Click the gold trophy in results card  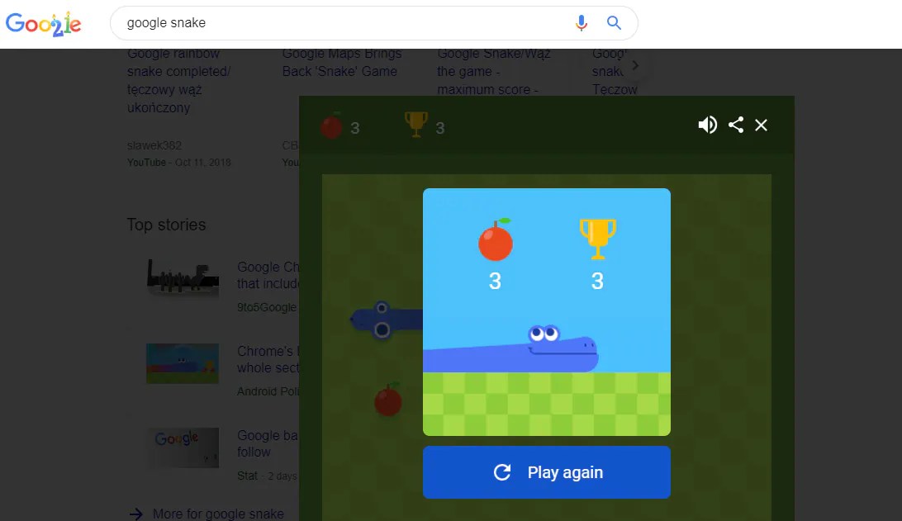tap(598, 239)
